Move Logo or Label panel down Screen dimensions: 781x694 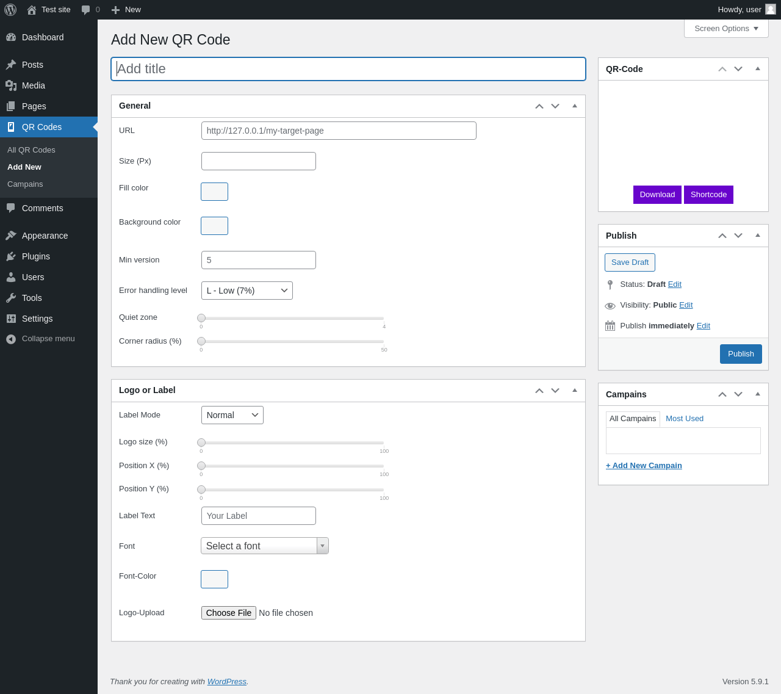coord(555,391)
